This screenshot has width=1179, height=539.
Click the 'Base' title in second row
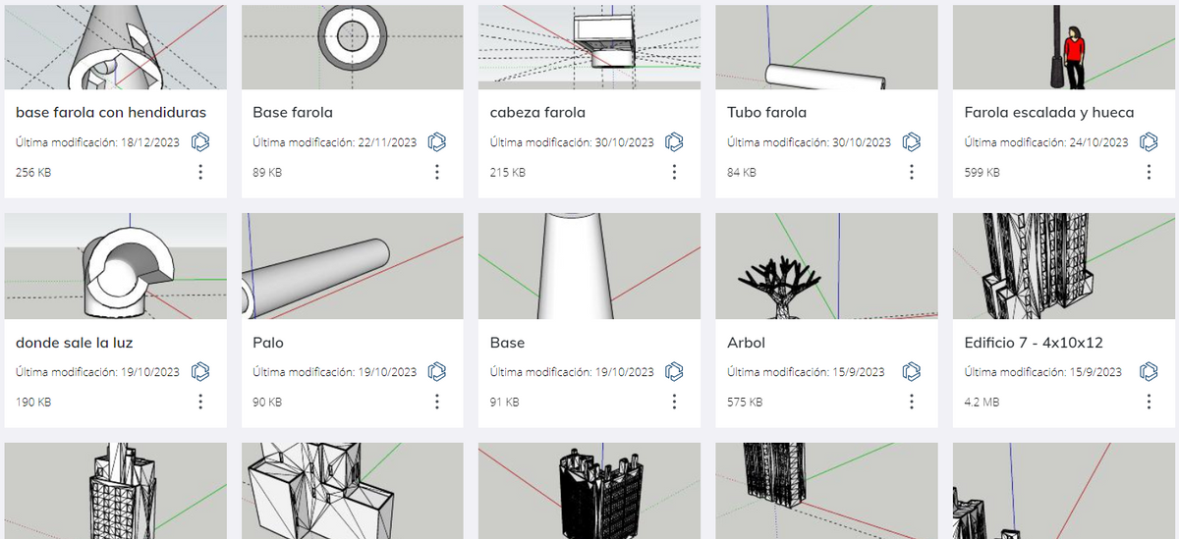(507, 343)
